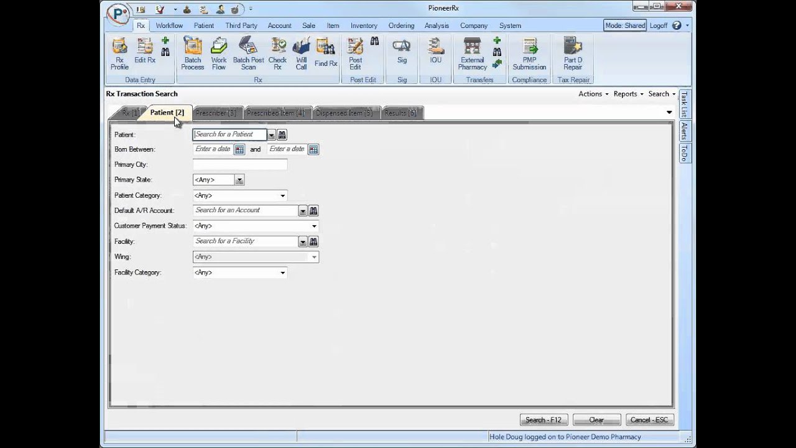Open PMP Submission
This screenshot has width=796, height=448.
pyautogui.click(x=529, y=54)
